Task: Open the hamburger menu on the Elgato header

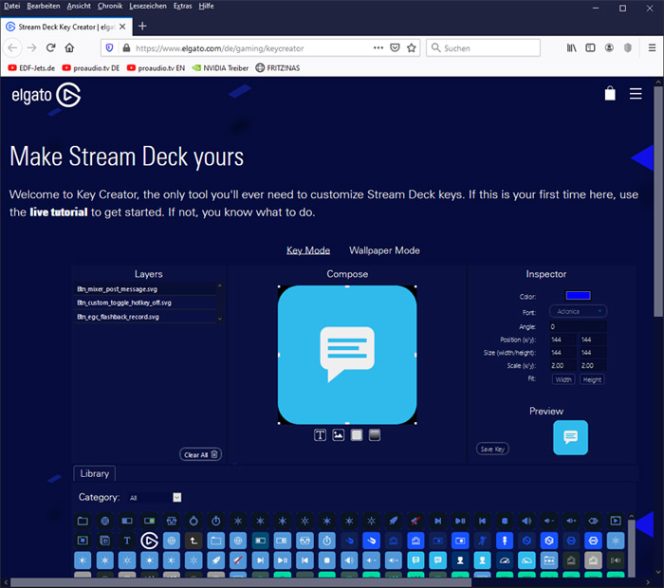Action: point(636,94)
